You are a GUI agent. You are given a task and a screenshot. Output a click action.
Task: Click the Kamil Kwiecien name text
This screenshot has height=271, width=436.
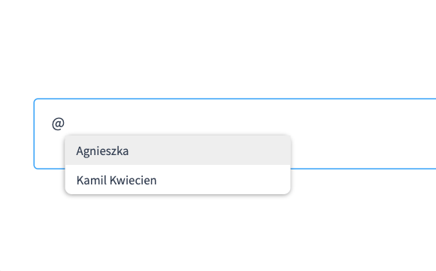(x=117, y=180)
